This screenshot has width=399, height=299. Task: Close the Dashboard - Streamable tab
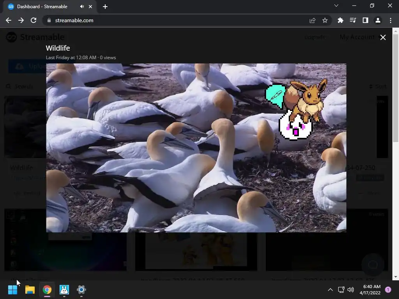click(90, 7)
